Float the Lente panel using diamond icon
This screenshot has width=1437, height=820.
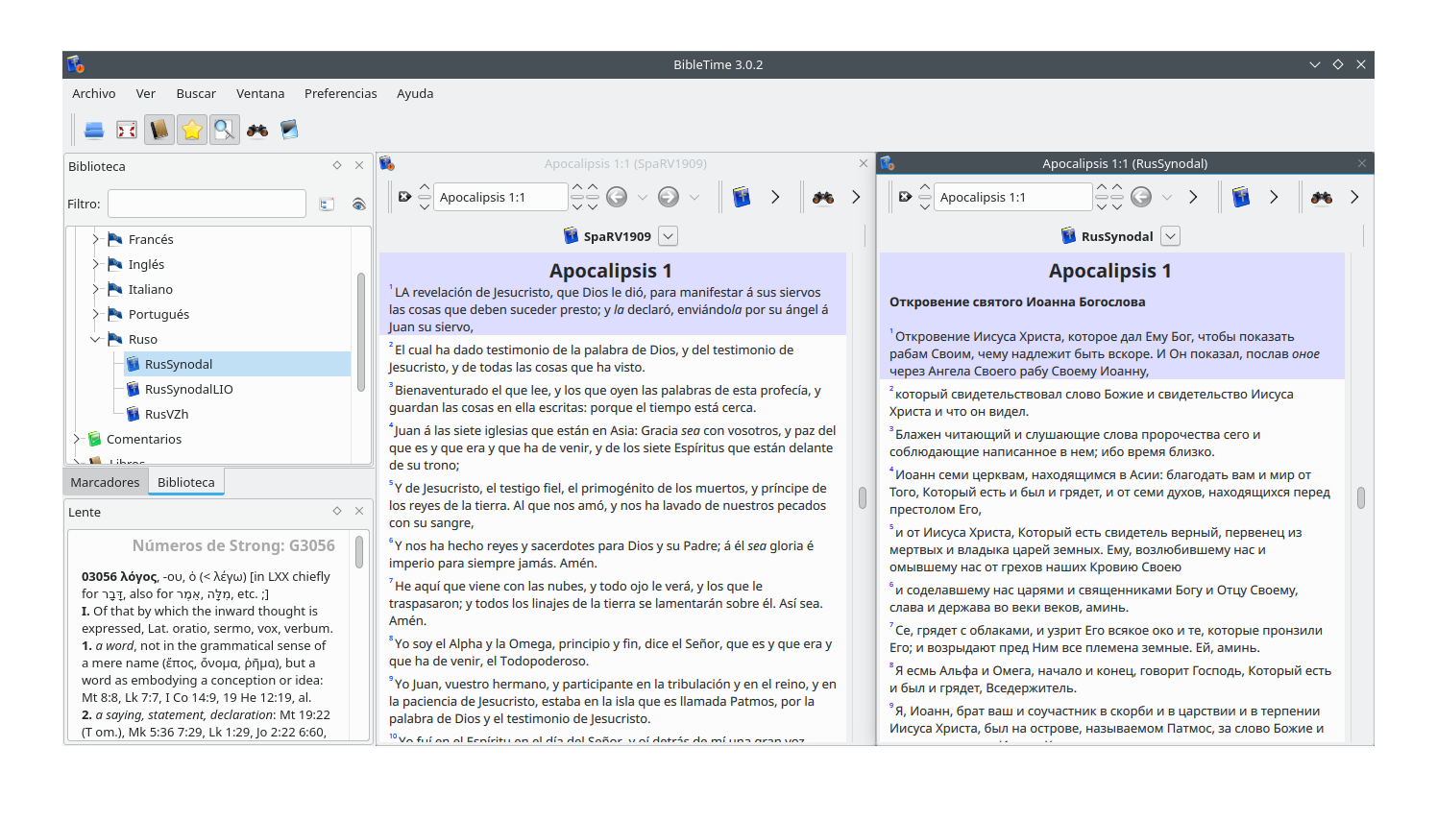tap(337, 511)
